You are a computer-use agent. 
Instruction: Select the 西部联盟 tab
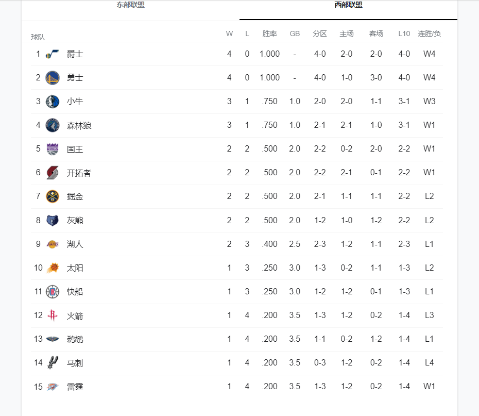point(348,5)
